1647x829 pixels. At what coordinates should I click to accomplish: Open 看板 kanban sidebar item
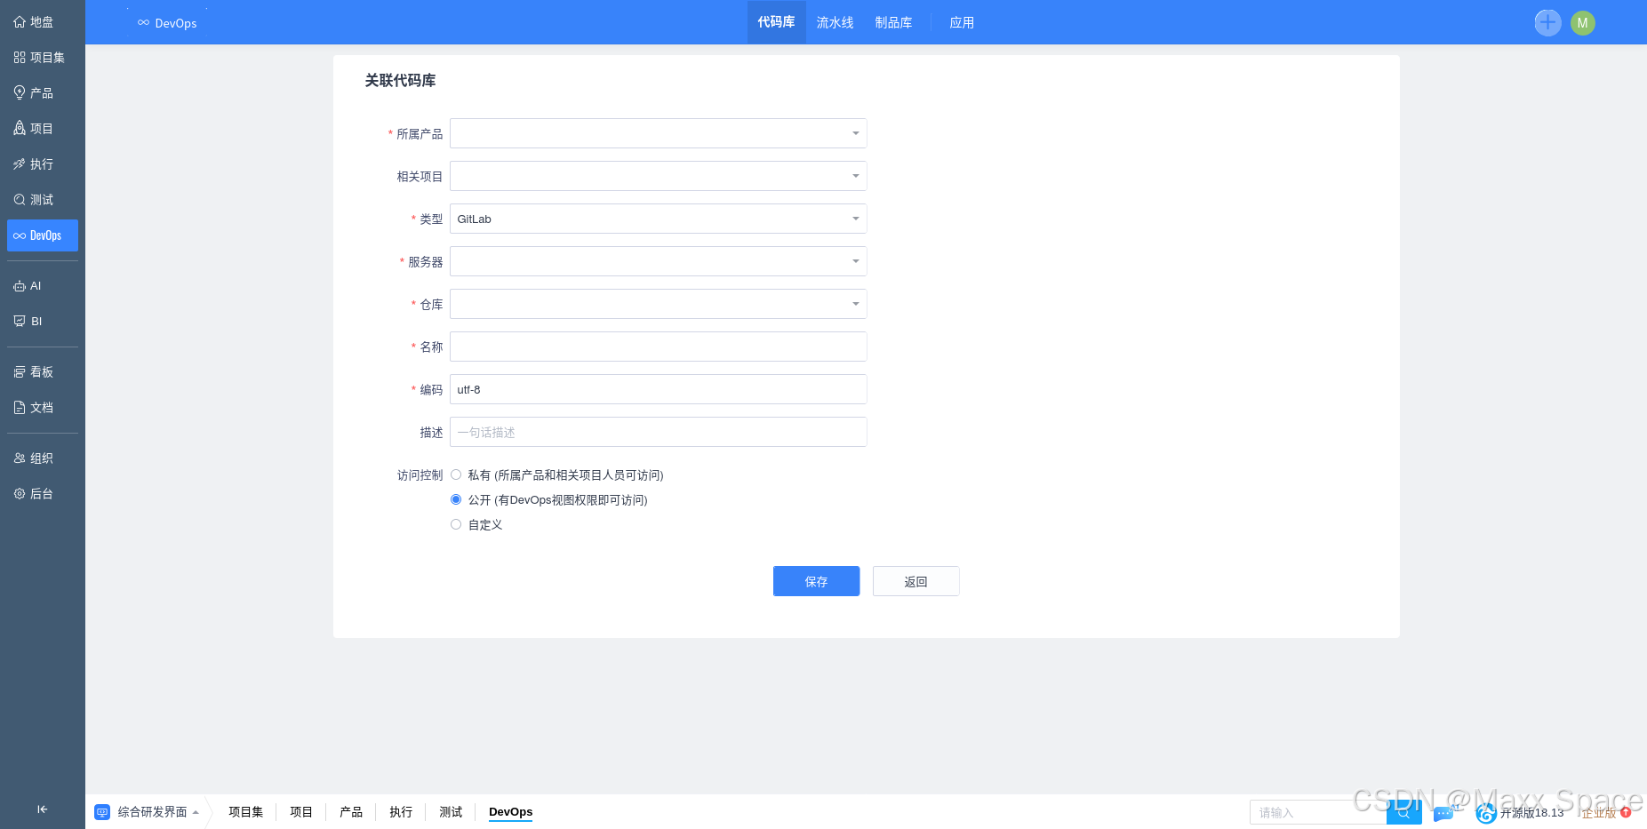pyautogui.click(x=42, y=371)
